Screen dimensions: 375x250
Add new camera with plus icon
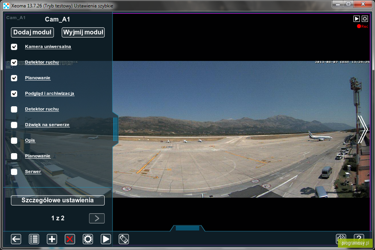tap(52, 239)
